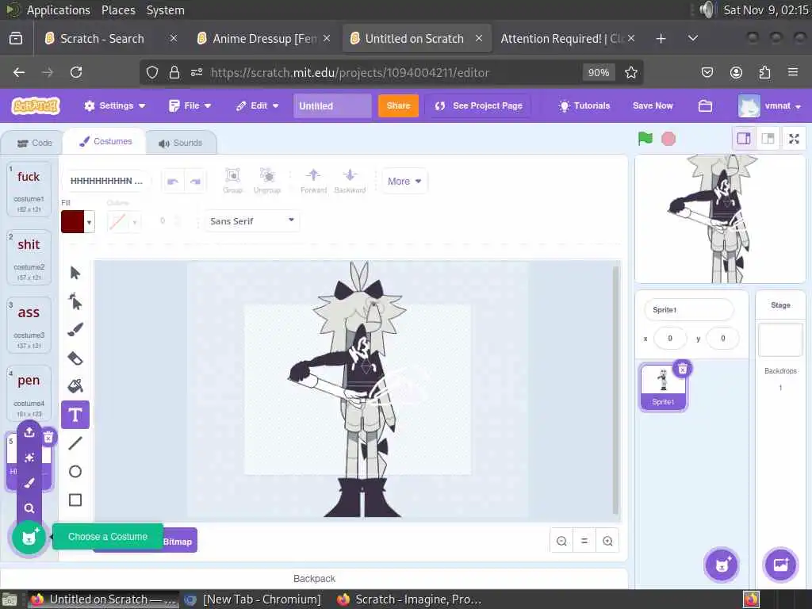The width and height of the screenshot is (812, 609).
Task: Click the dark red Fill color swatch
Action: point(72,222)
